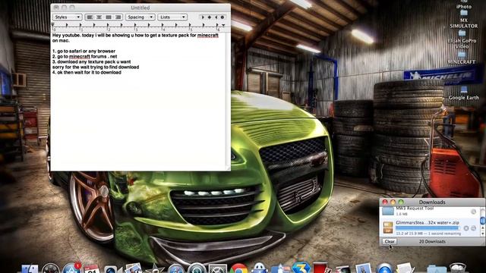
Task: Open the blue number 3 app in dock
Action: coord(301,268)
